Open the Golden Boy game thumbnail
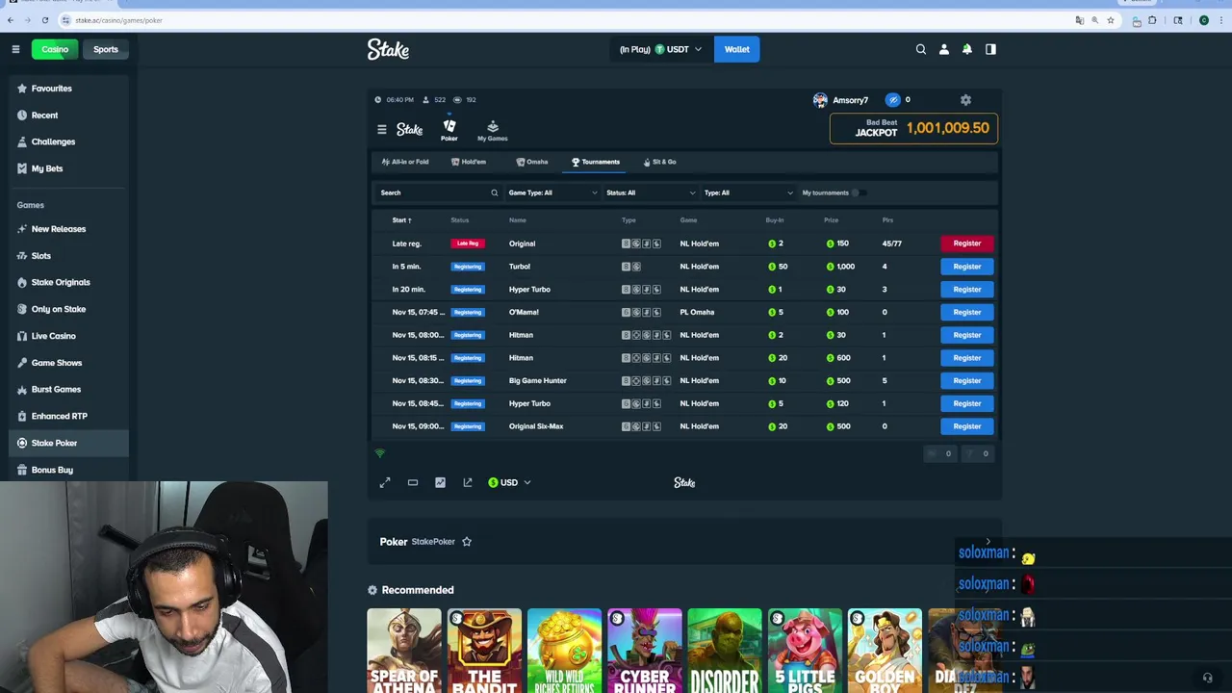1232x693 pixels. click(885, 651)
